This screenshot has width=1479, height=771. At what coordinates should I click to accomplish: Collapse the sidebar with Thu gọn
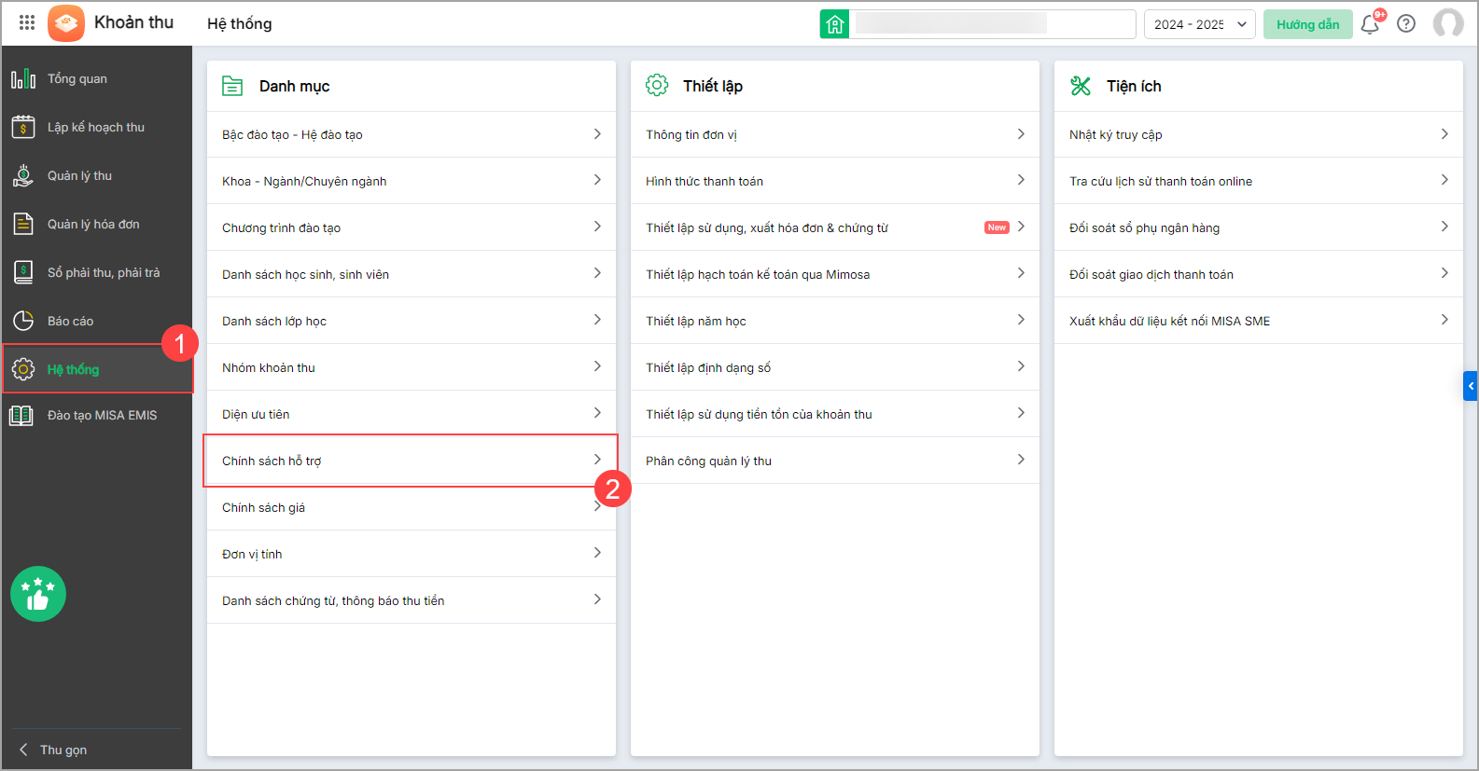[63, 750]
